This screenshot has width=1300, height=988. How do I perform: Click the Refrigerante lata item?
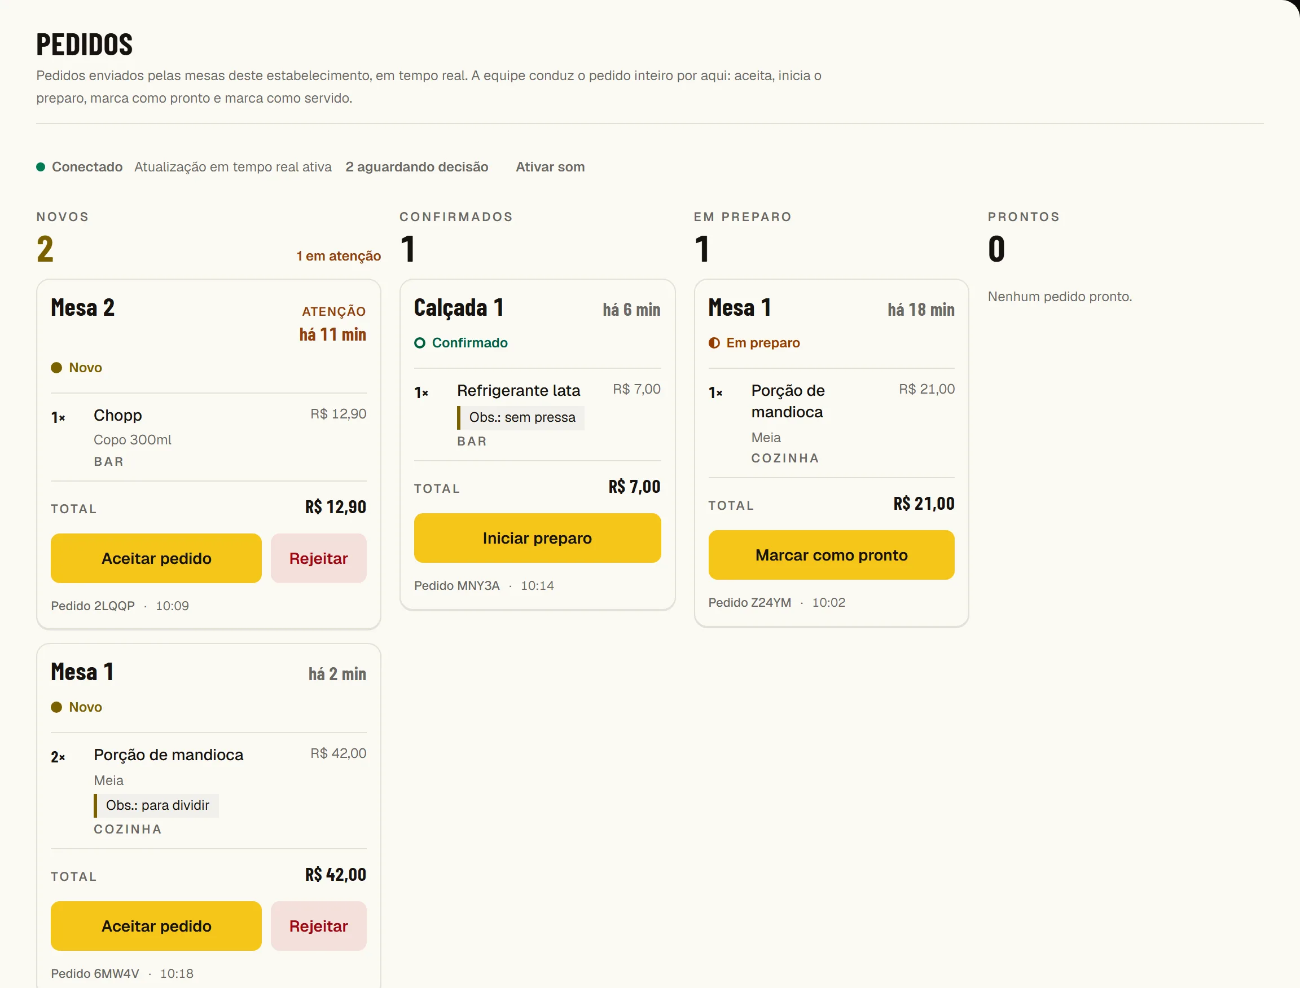pyautogui.click(x=519, y=390)
